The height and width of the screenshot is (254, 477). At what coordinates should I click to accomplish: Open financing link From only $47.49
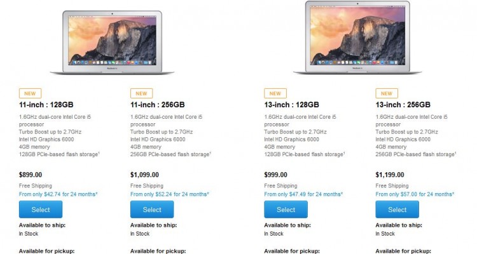(303, 194)
